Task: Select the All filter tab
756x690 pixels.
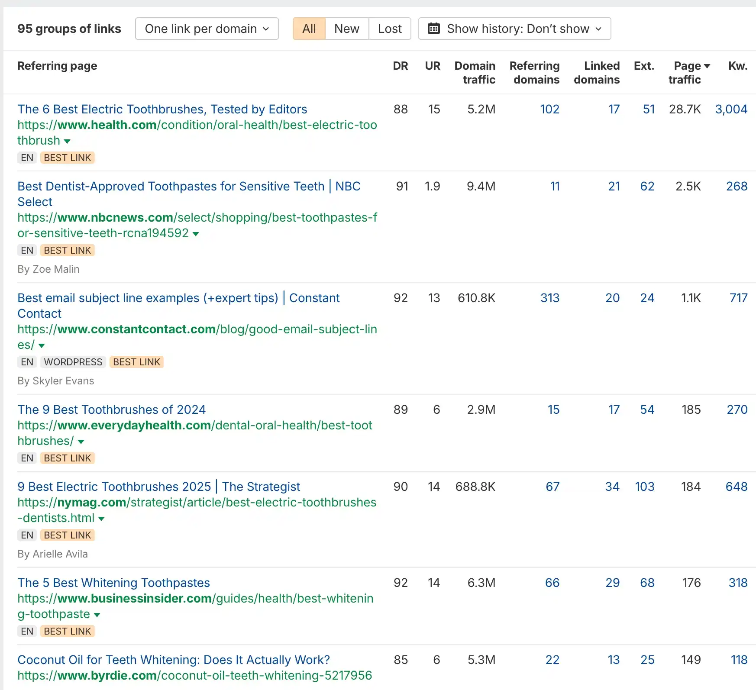Action: [x=309, y=29]
